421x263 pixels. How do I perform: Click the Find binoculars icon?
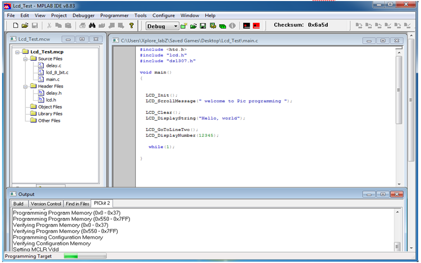[92, 25]
